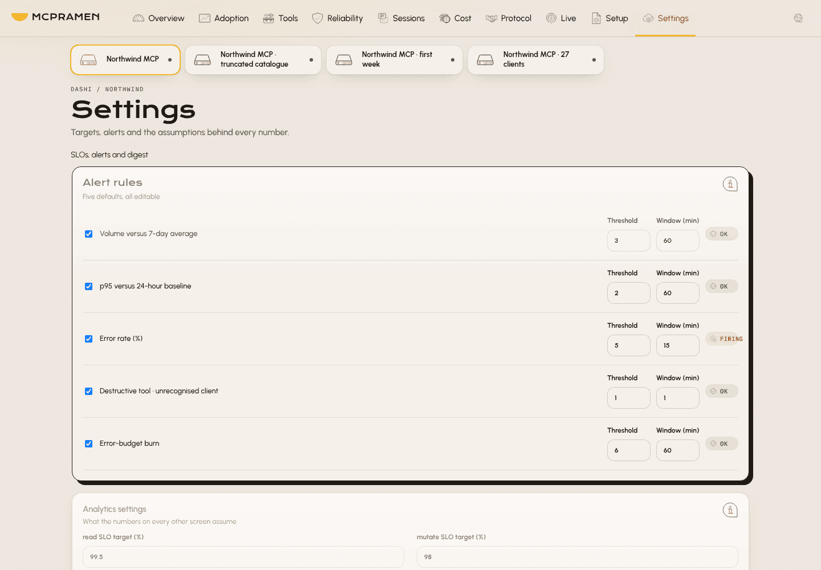Click the Protocol handshake icon
The image size is (821, 570).
click(x=491, y=18)
